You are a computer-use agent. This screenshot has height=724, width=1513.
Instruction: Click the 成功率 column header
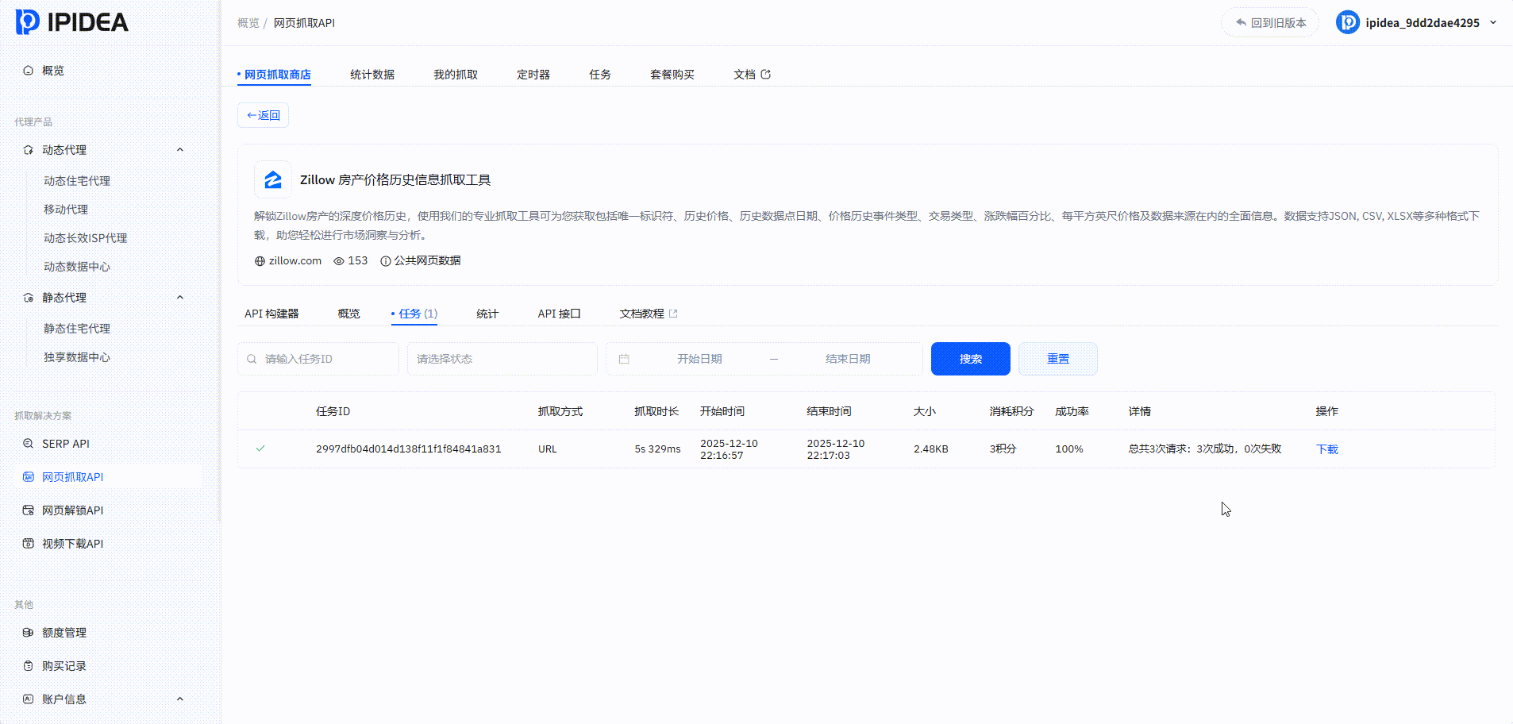click(x=1072, y=411)
